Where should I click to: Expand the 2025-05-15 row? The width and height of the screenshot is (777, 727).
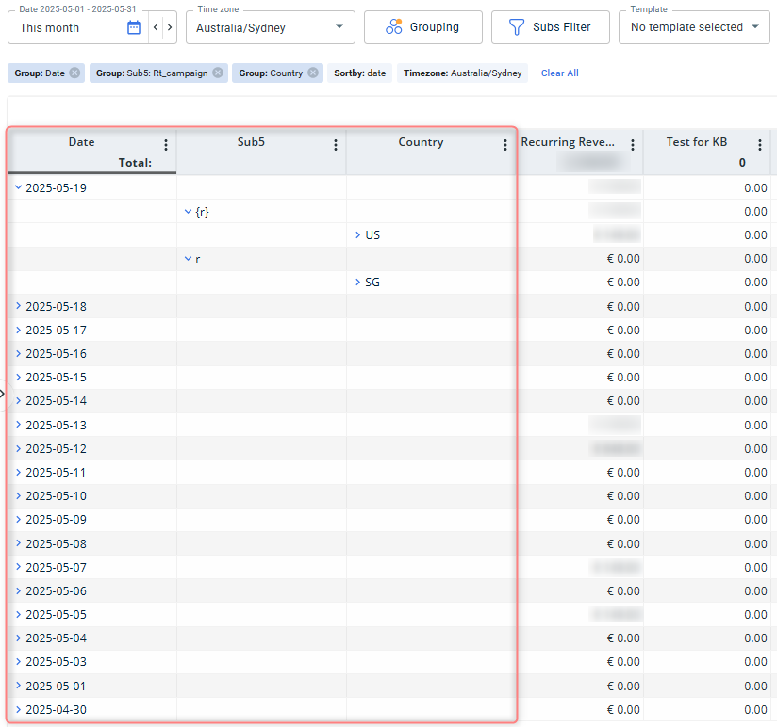pyautogui.click(x=18, y=377)
